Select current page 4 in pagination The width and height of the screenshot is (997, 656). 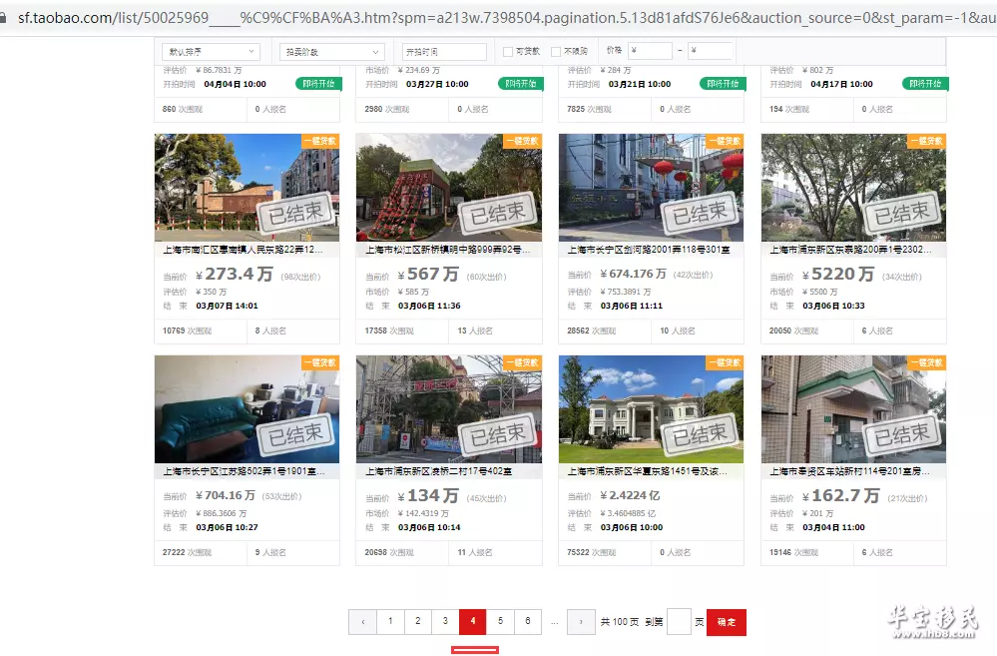[472, 622]
